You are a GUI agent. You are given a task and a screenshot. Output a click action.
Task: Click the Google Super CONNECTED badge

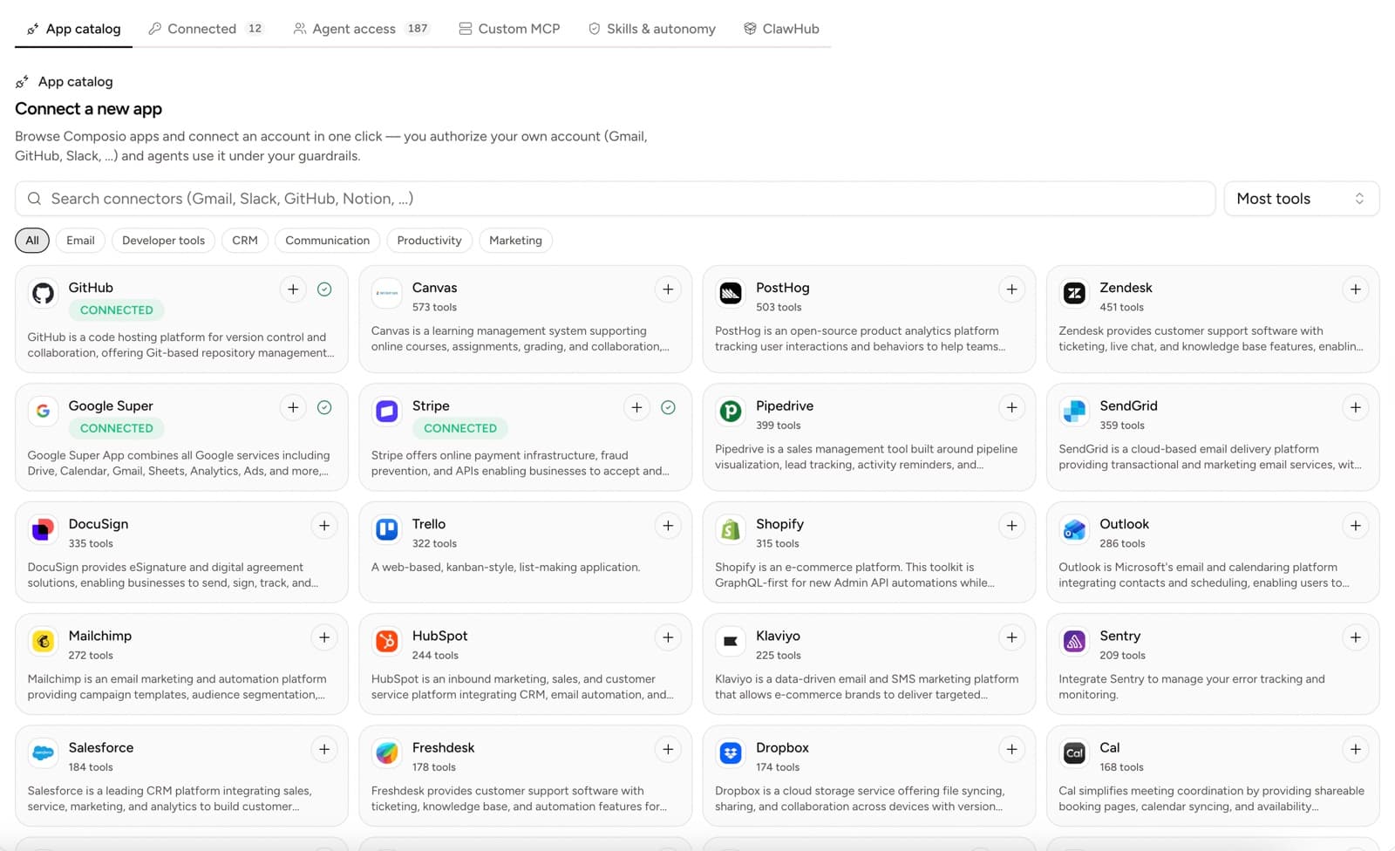coord(116,428)
